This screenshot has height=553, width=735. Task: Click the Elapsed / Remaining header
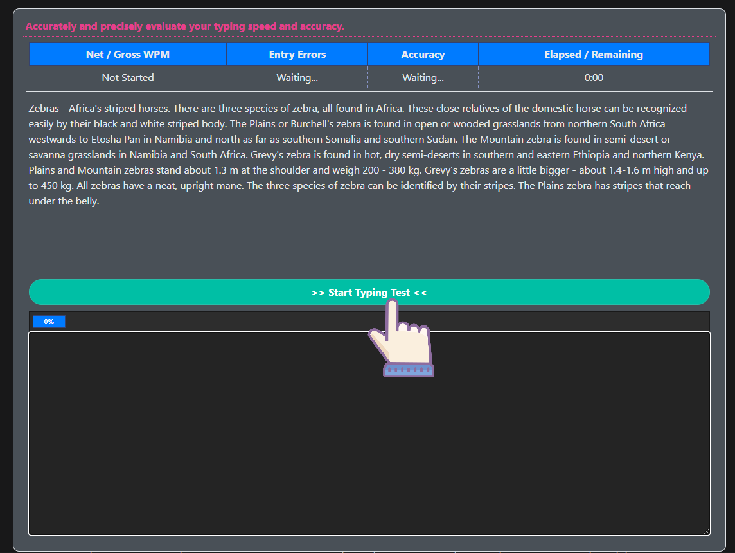(x=594, y=55)
